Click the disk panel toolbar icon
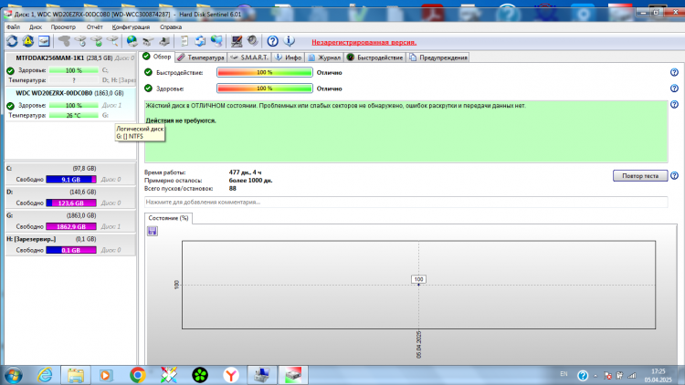Viewport: 685px width, 385px height. [x=44, y=41]
